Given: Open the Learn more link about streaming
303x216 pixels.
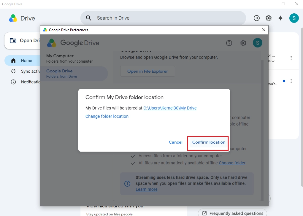Looking at the screenshot, I should [x=147, y=189].
